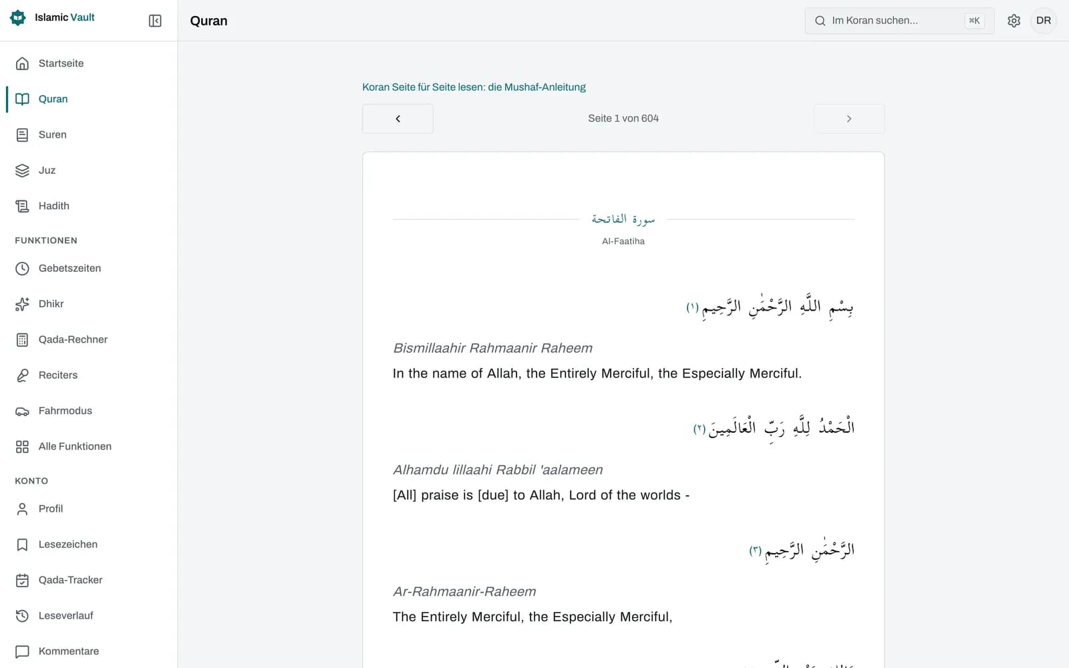Click the Kommentare speech bubble icon
The height and width of the screenshot is (668, 1069).
22,651
